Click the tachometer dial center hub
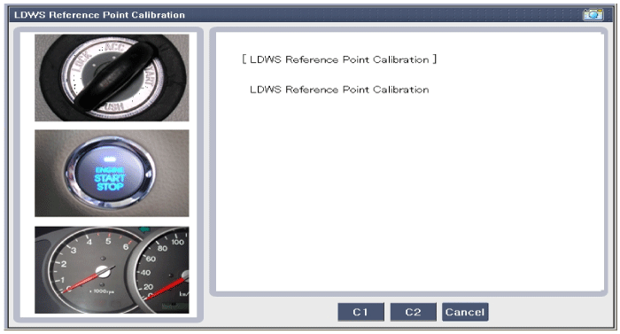The image size is (620, 334). [103, 271]
